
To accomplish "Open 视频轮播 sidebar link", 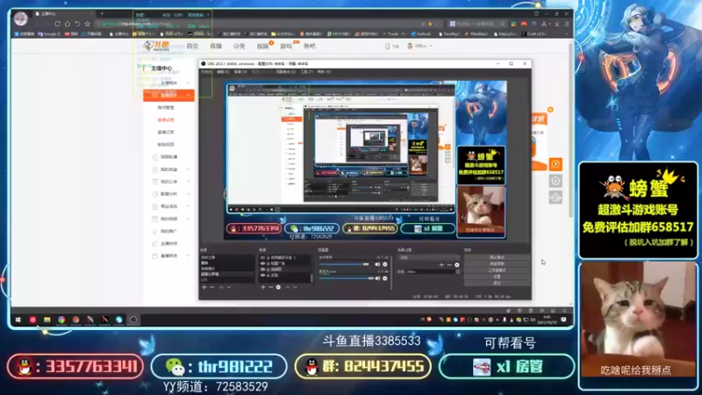I will pos(168,157).
